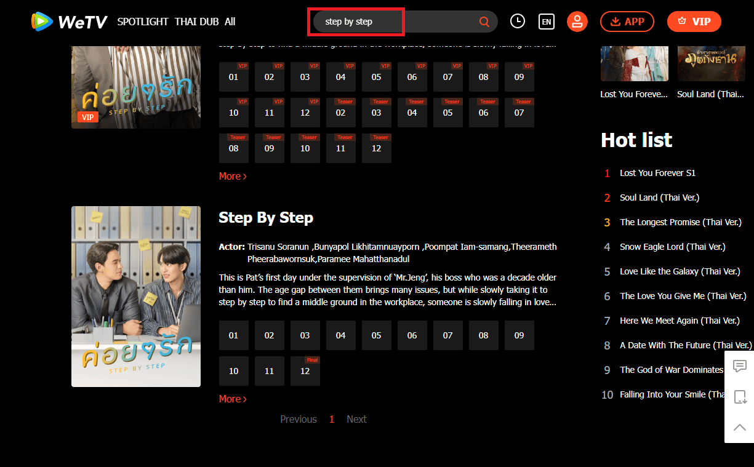Open the user profile icon
The width and height of the screenshot is (754, 467).
577,22
